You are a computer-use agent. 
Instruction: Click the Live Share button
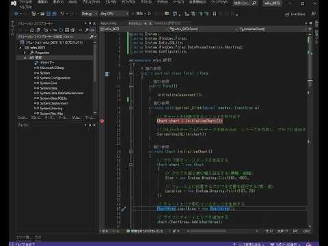tap(295, 14)
